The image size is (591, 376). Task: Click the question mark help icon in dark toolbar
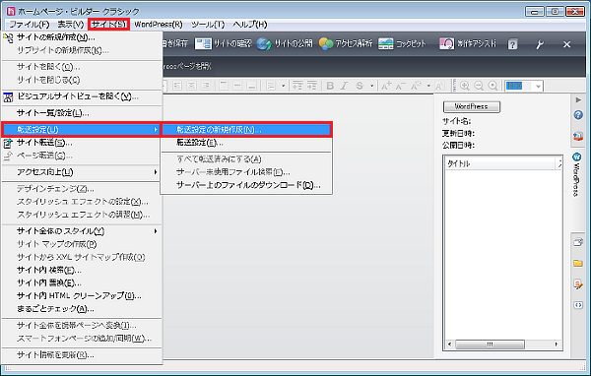pos(512,44)
